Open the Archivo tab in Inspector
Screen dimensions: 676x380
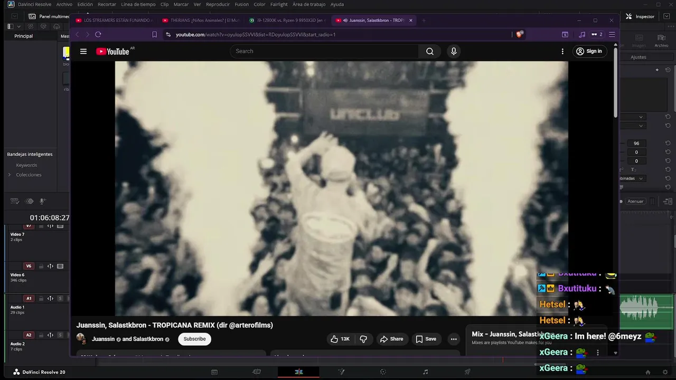pyautogui.click(x=661, y=41)
